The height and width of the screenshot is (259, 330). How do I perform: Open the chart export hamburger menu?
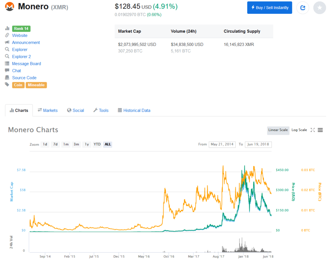(x=320, y=130)
